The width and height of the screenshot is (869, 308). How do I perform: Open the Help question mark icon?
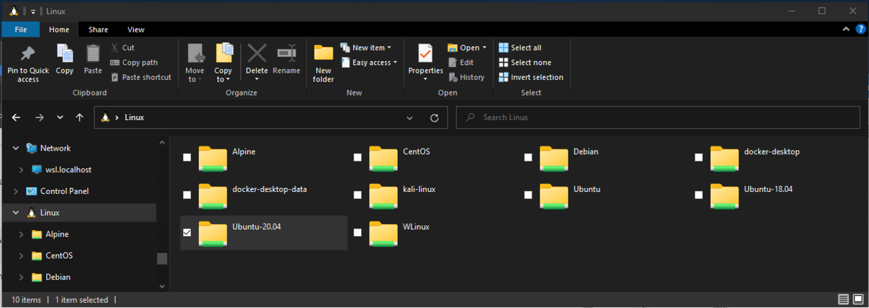coord(861,29)
